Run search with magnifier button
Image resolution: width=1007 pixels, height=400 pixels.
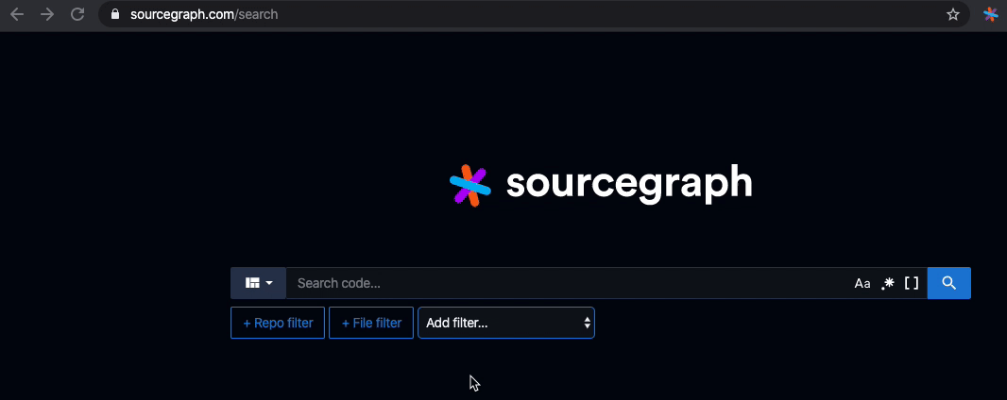tap(949, 283)
